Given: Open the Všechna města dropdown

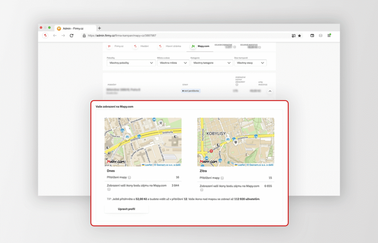Looking at the screenshot, I should [x=173, y=63].
